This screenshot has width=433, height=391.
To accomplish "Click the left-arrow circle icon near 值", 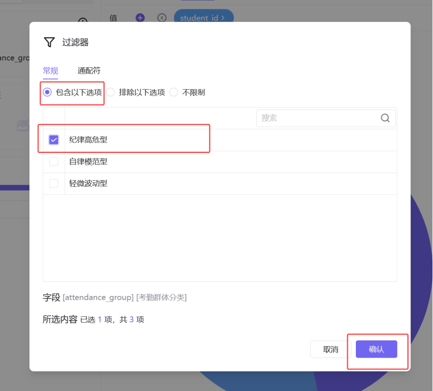I will (162, 18).
